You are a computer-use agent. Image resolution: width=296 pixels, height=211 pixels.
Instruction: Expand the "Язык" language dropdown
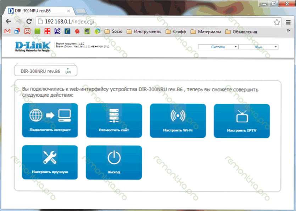pos(258,47)
